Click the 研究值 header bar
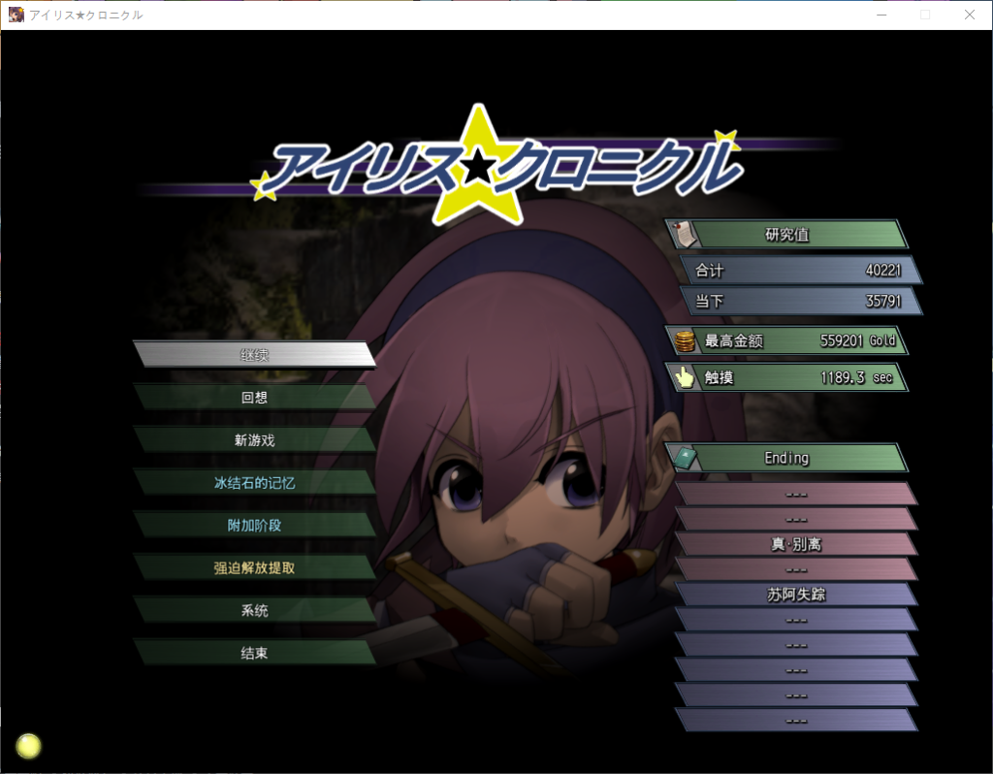Screen dimensions: 993x774 coord(785,234)
